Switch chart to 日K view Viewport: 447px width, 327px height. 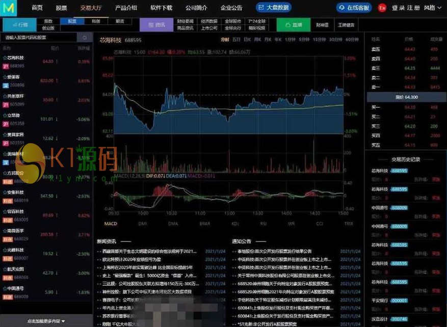pyautogui.click(x=247, y=39)
